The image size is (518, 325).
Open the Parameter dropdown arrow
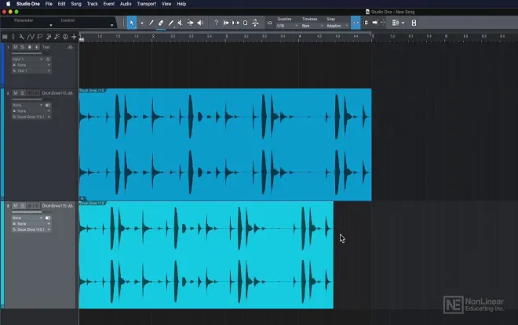[50, 25]
